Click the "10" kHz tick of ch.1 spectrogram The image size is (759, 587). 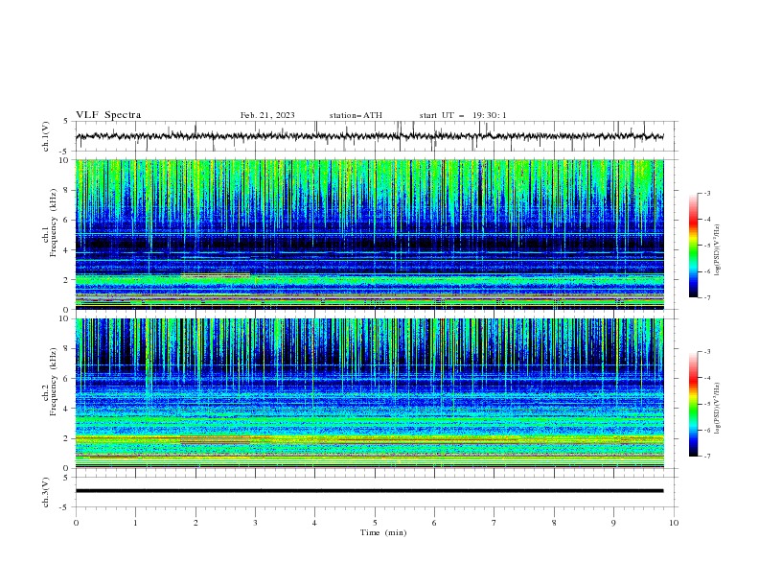[x=65, y=160]
